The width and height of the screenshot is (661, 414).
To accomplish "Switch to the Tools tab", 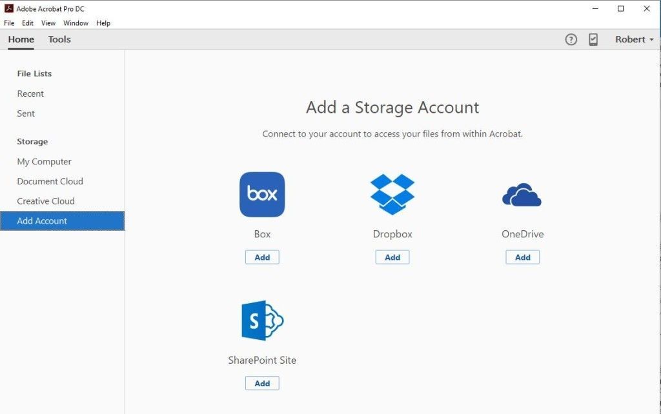I will click(59, 39).
